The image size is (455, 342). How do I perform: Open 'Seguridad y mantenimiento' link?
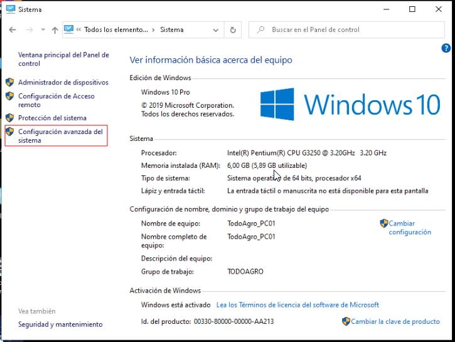pyautogui.click(x=60, y=324)
